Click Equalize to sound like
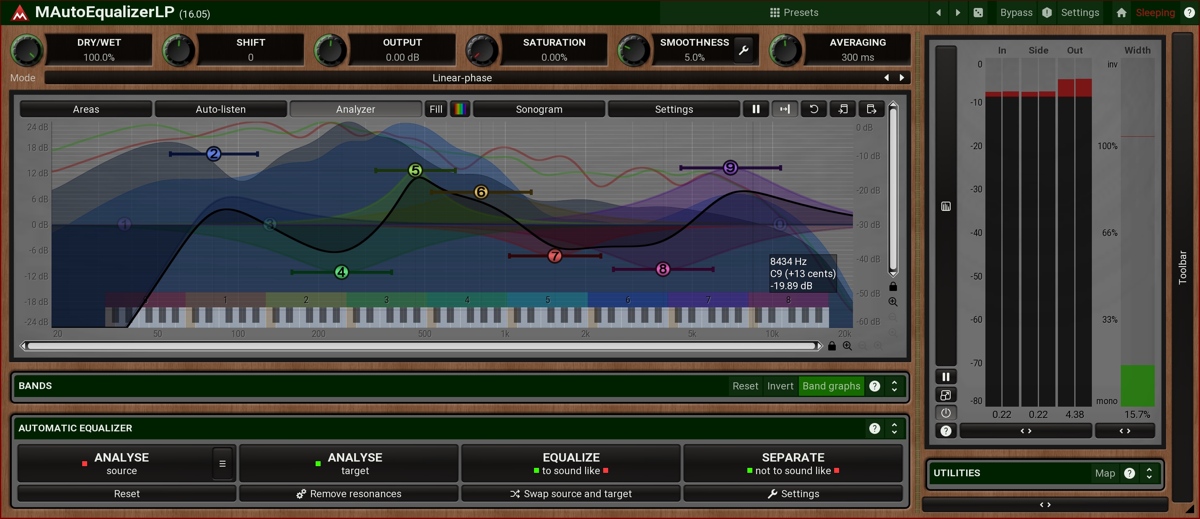 pos(570,464)
